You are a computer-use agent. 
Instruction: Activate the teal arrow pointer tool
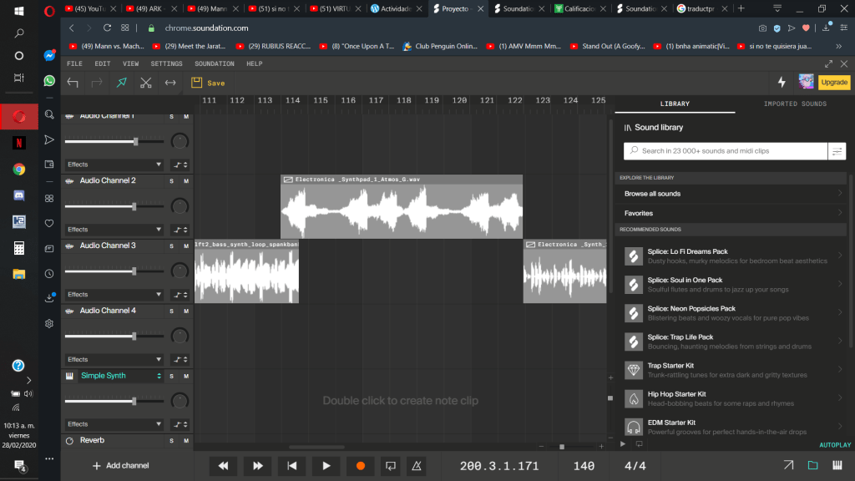coord(122,83)
